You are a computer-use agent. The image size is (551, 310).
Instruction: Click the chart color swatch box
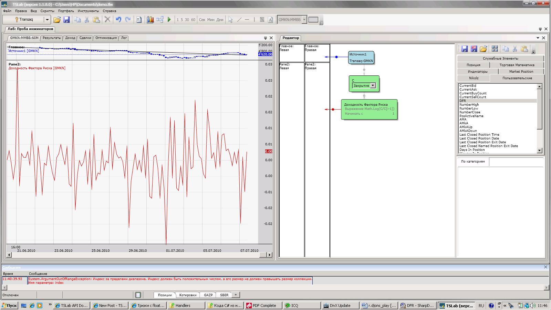coord(313,20)
